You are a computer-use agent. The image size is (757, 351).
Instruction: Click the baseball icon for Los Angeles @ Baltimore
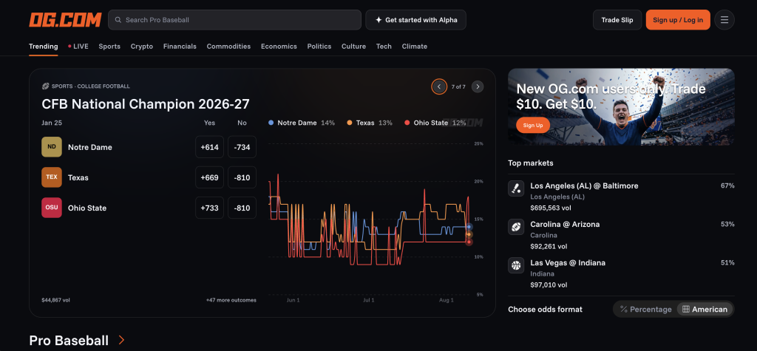click(516, 188)
